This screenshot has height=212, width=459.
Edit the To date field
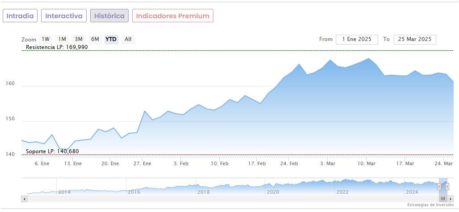[x=414, y=39]
